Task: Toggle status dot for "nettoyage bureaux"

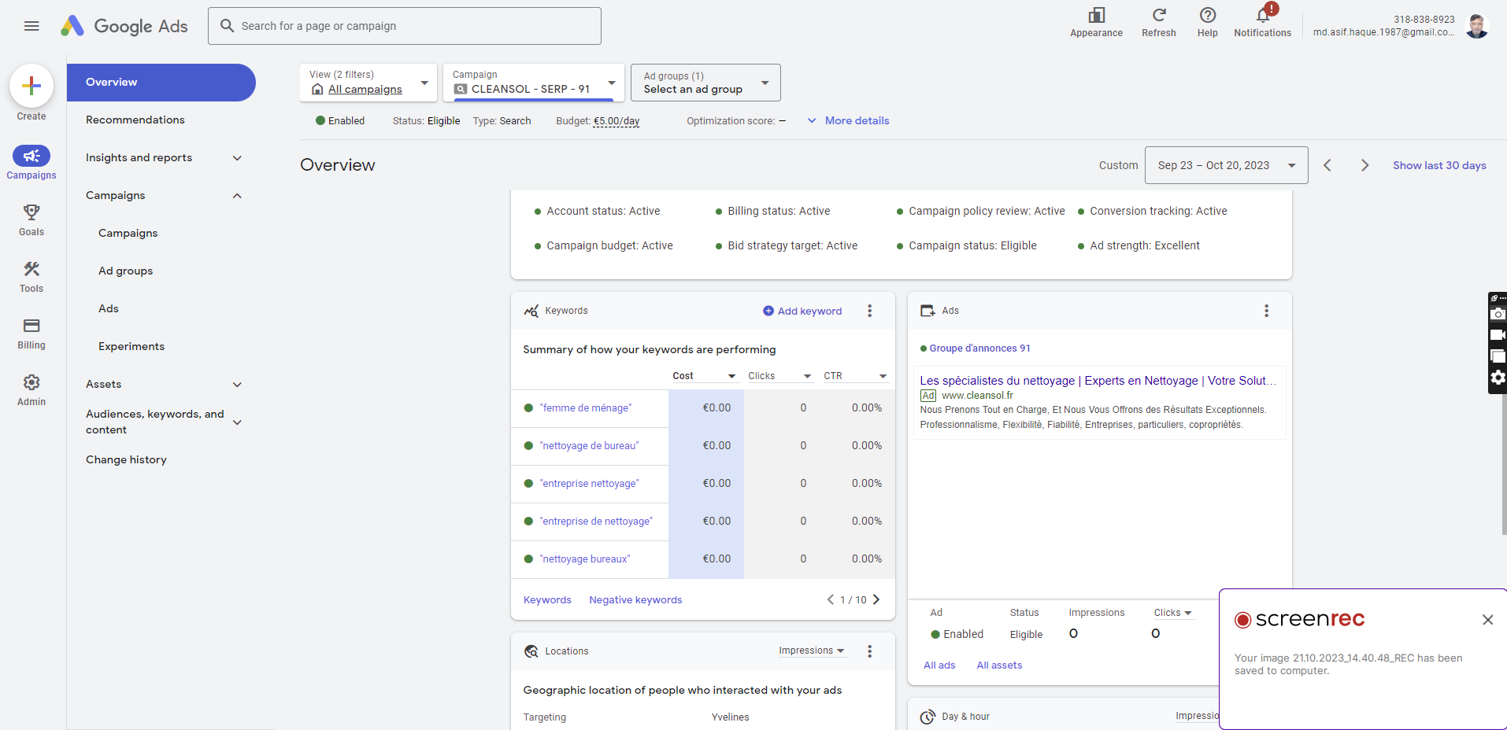Action: point(529,559)
